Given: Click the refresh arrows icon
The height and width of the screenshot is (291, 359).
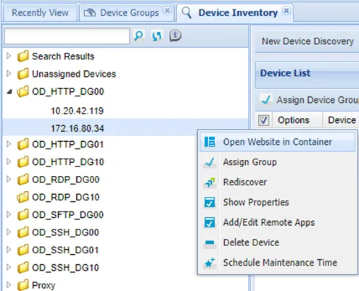Looking at the screenshot, I should (x=157, y=36).
